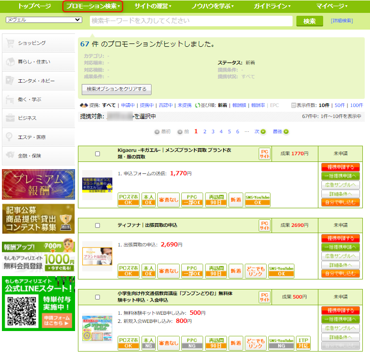
Task: Click the PCスマホOK badge in ティファナ row
Action: click(129, 271)
